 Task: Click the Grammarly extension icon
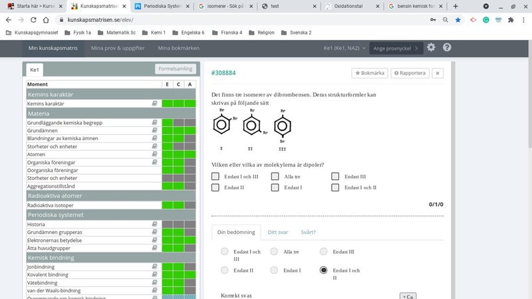coord(486,20)
